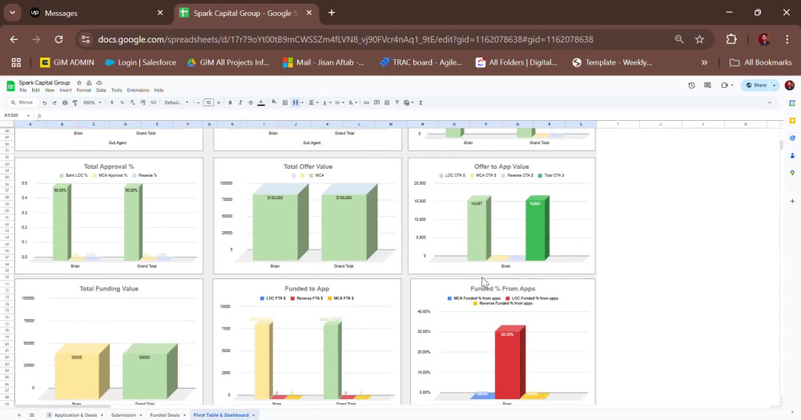Viewport: 801px width, 420px height.
Task: Select the Total Approval % chart
Action: [109, 216]
